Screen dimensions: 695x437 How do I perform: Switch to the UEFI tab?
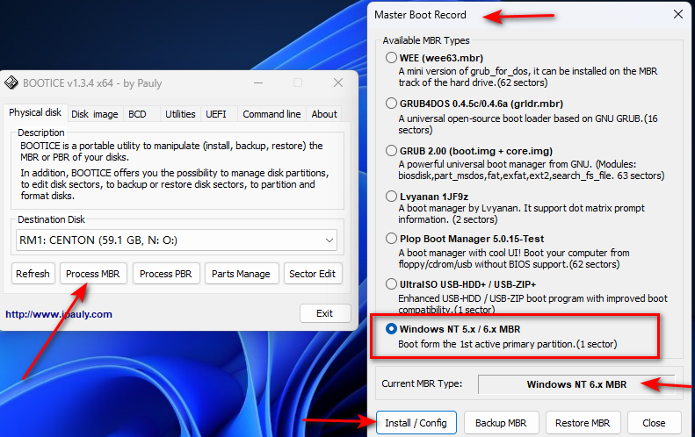click(x=216, y=114)
